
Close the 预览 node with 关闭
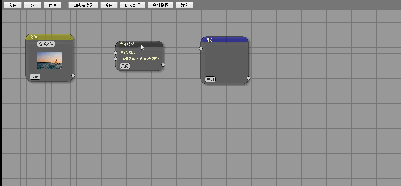210,79
